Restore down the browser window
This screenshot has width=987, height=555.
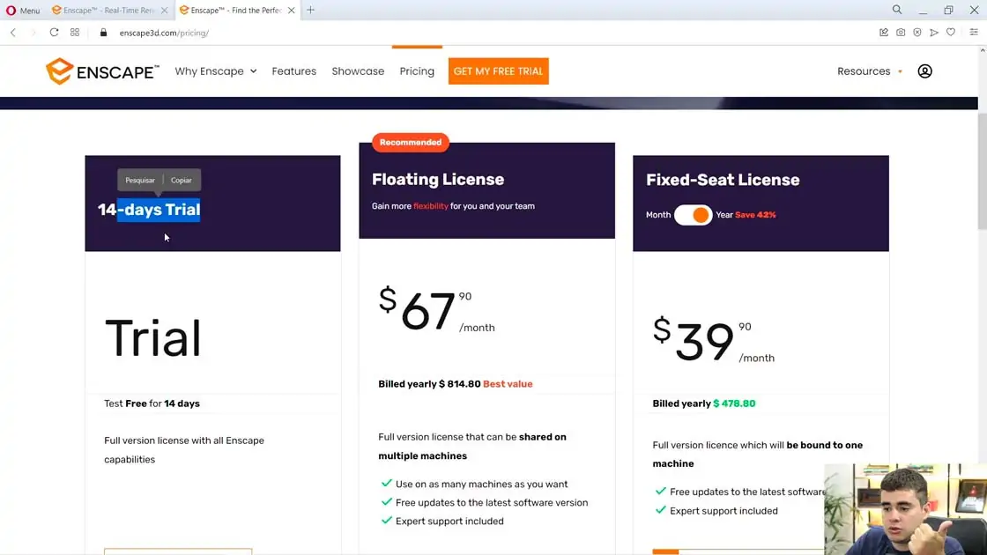click(x=948, y=10)
